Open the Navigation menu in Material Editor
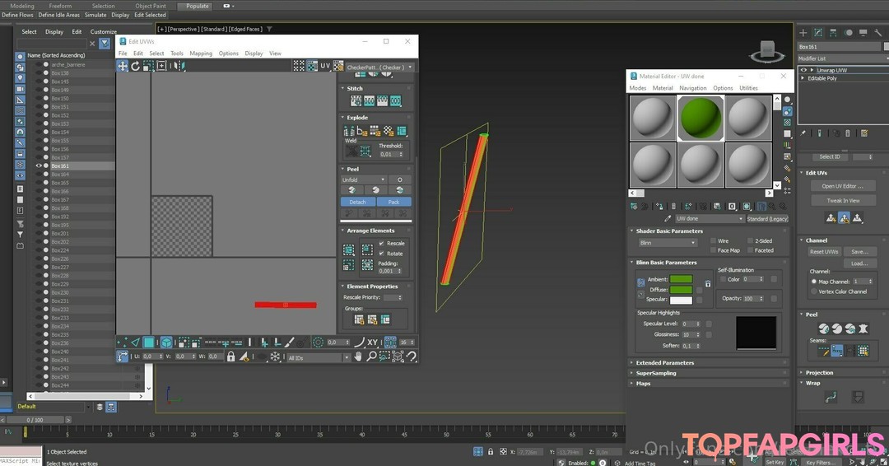This screenshot has width=889, height=466. pyautogui.click(x=692, y=88)
